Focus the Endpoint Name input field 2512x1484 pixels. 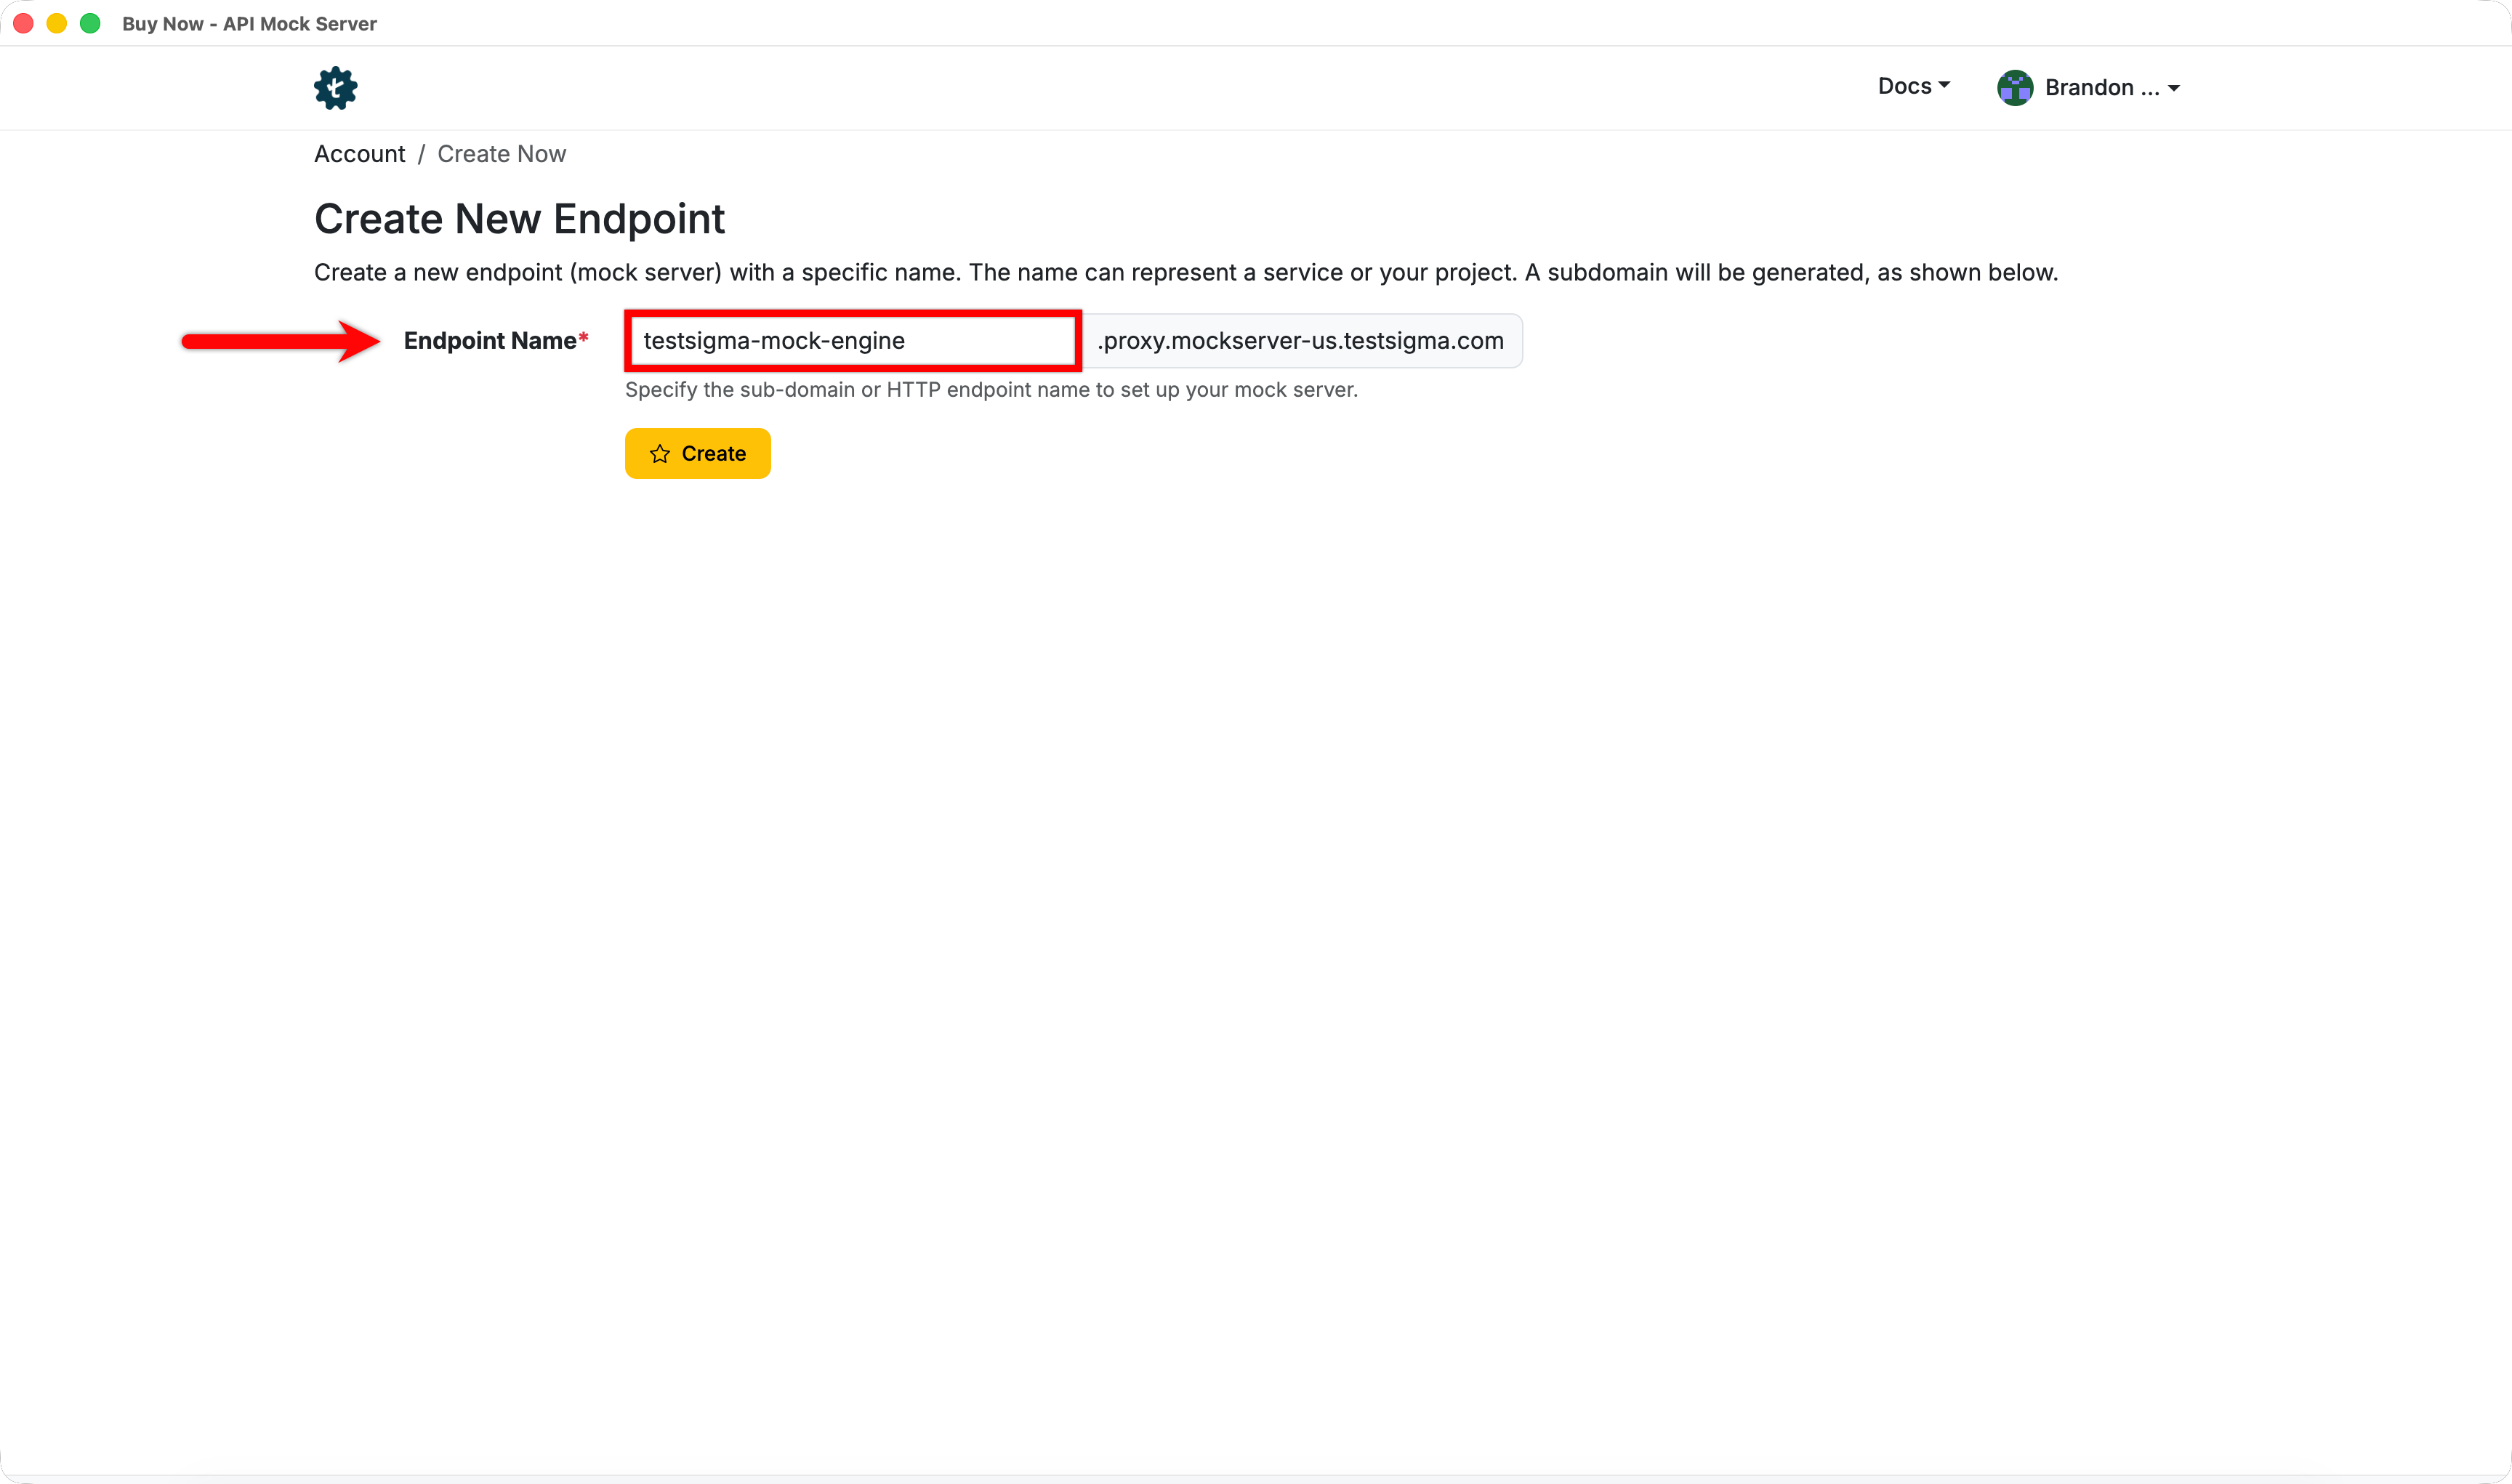tap(853, 341)
